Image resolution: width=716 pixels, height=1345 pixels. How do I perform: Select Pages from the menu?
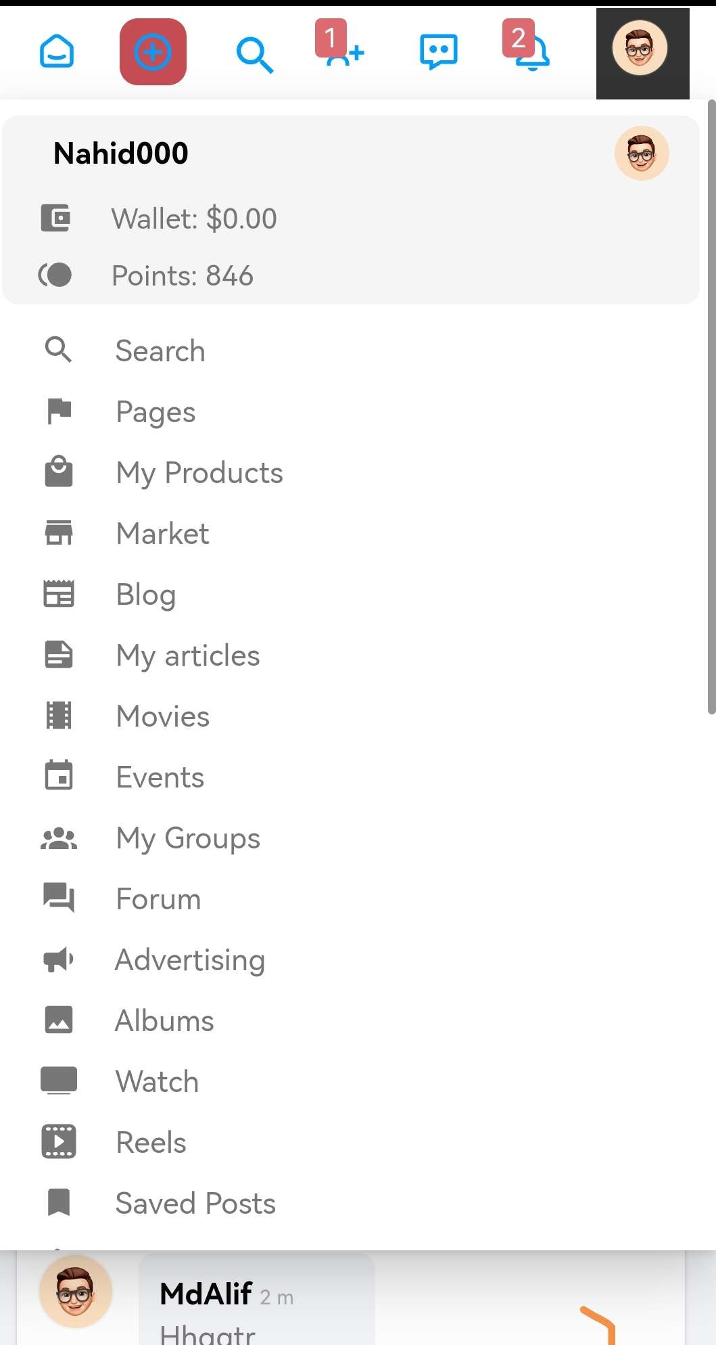pyautogui.click(x=156, y=412)
